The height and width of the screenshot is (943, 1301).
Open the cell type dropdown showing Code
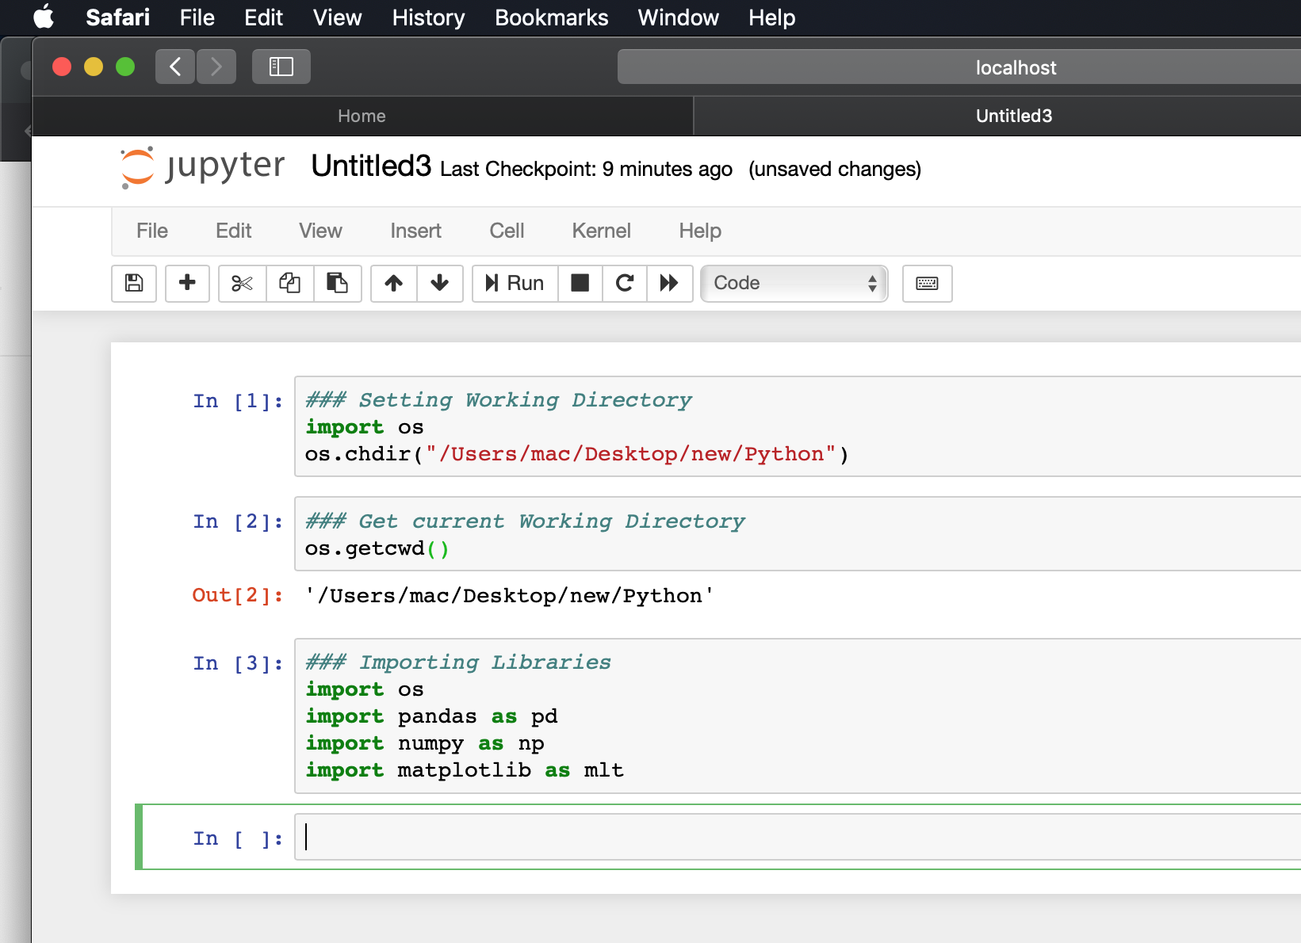point(793,283)
